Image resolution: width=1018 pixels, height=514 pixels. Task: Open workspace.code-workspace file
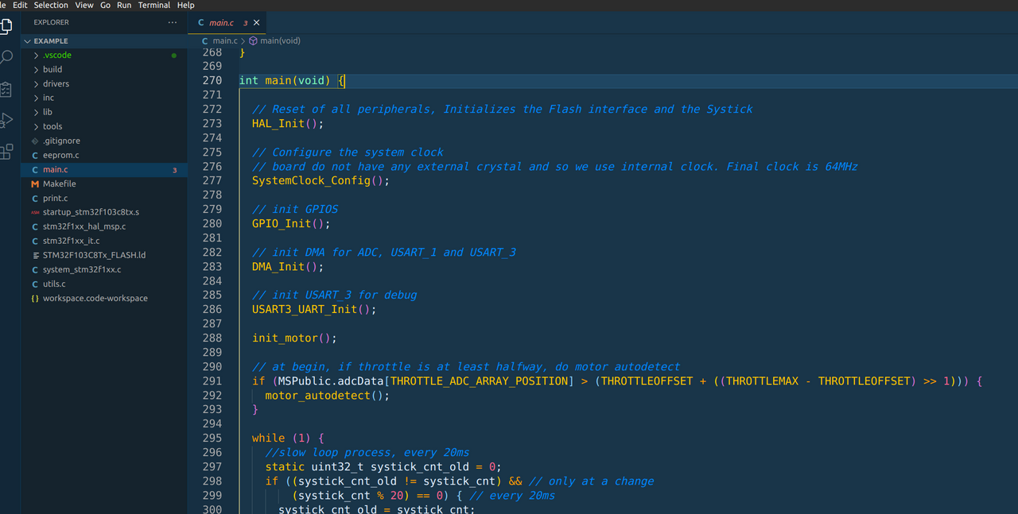tap(95, 298)
